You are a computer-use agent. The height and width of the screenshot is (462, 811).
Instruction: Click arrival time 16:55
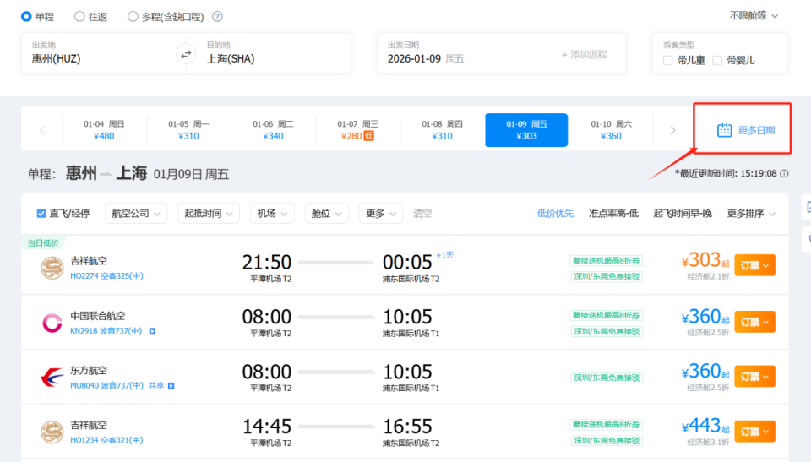(x=407, y=427)
